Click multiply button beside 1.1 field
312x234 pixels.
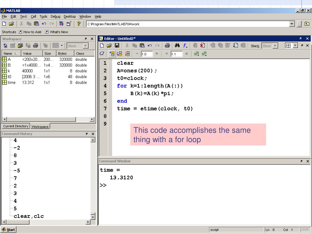tap(186, 54)
